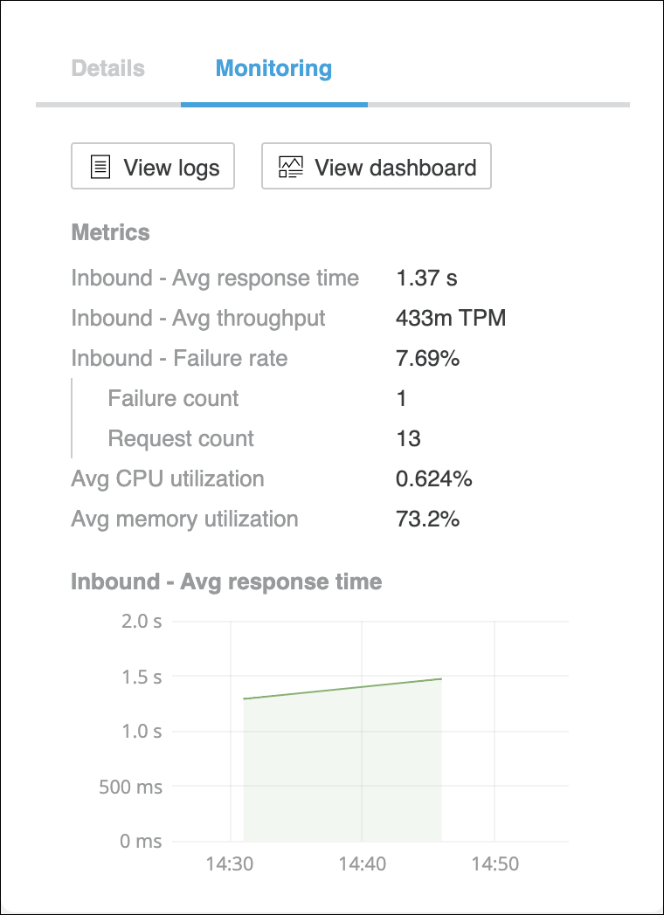Open the View dashboard button
Screen dimensions: 664x915
377,166
